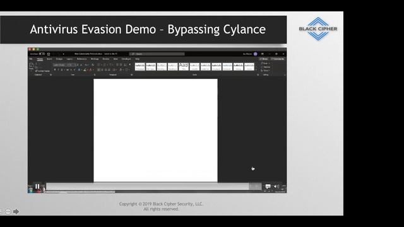Open the Select dropdown in Editing
The width and height of the screenshot is (404, 227).
[x=266, y=71]
